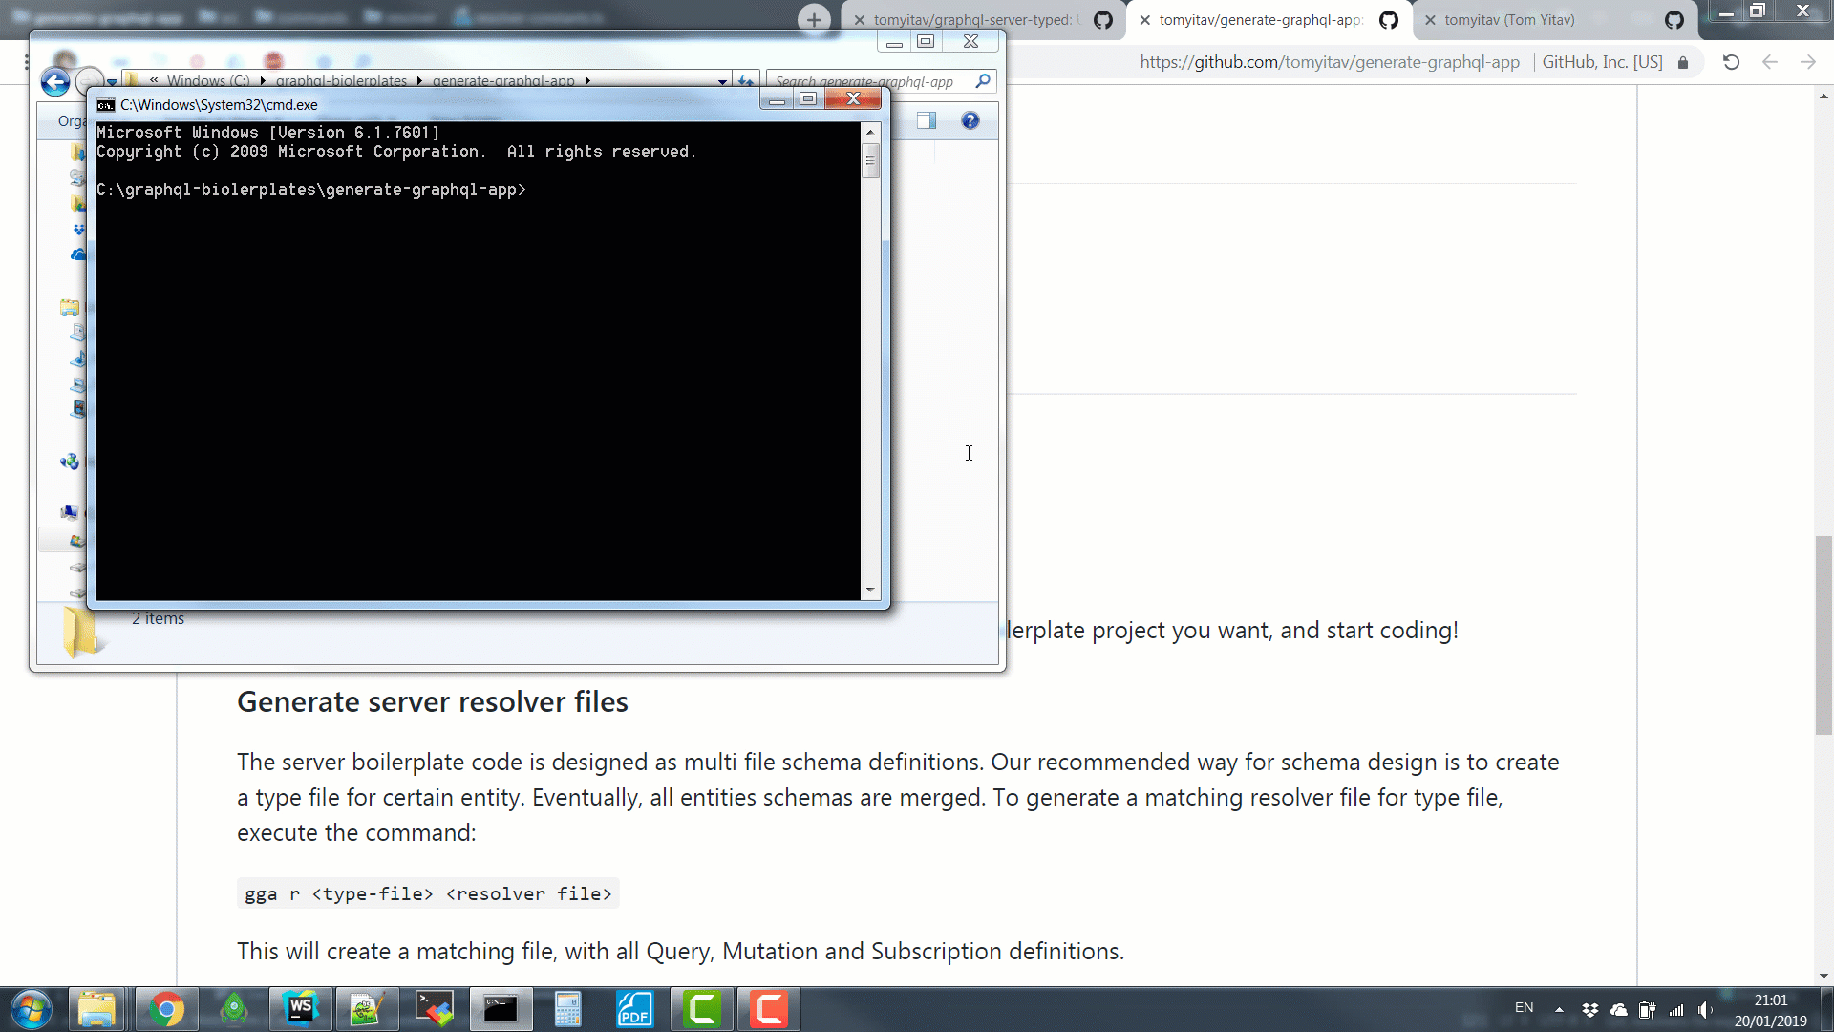Switch to tomyitav (Tom Yitav) tab
Image resolution: width=1834 pixels, height=1032 pixels.
tap(1509, 20)
